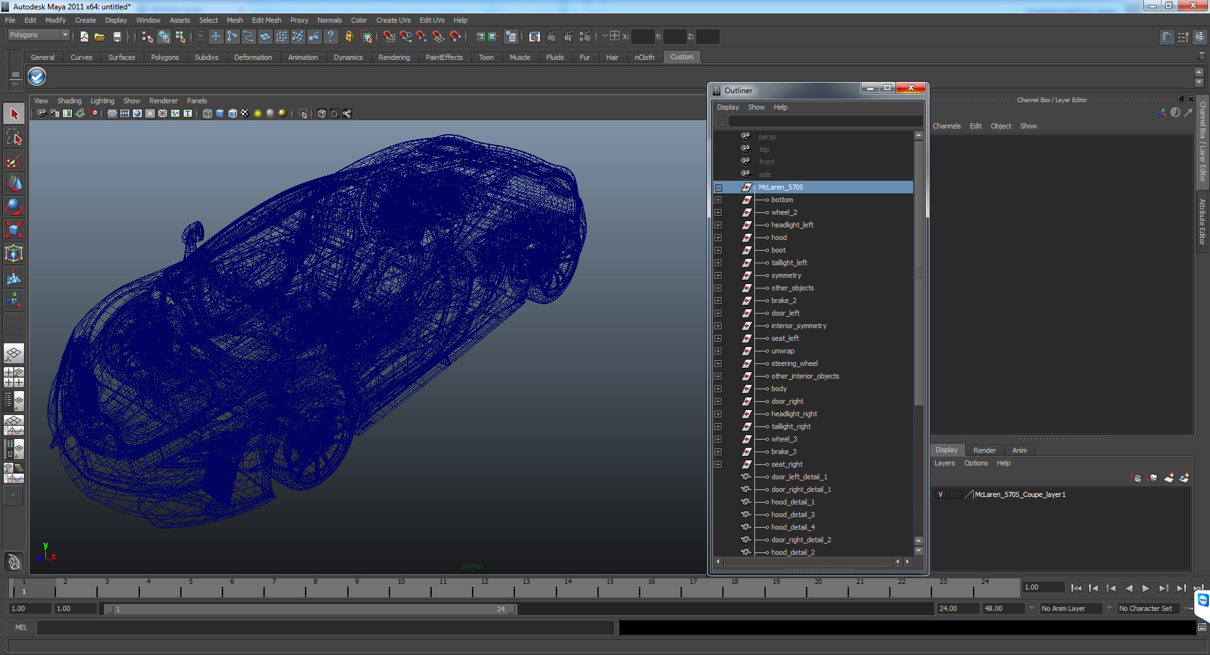Open the Edit Mesh menu
This screenshot has height=655, width=1210.
pyautogui.click(x=266, y=20)
